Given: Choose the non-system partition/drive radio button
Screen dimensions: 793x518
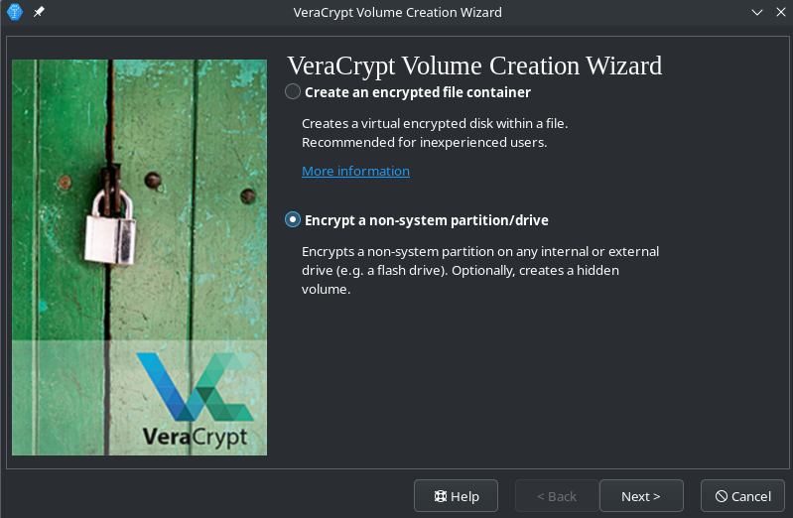Looking at the screenshot, I should point(293,219).
